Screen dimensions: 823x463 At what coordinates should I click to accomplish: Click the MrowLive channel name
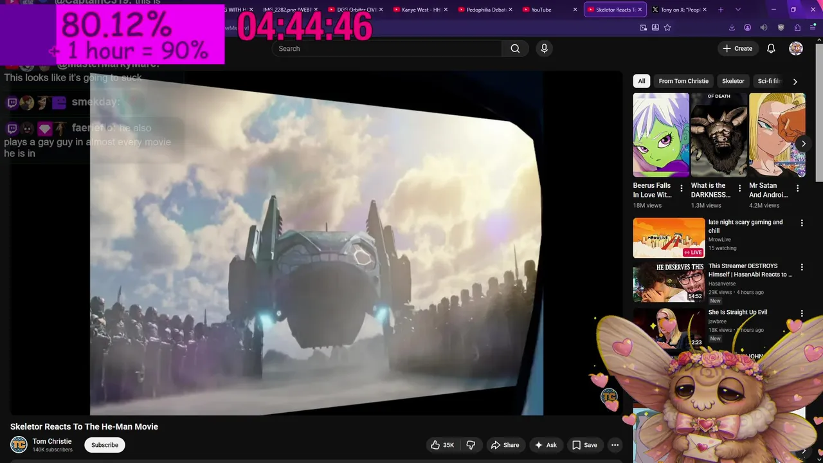(x=719, y=239)
